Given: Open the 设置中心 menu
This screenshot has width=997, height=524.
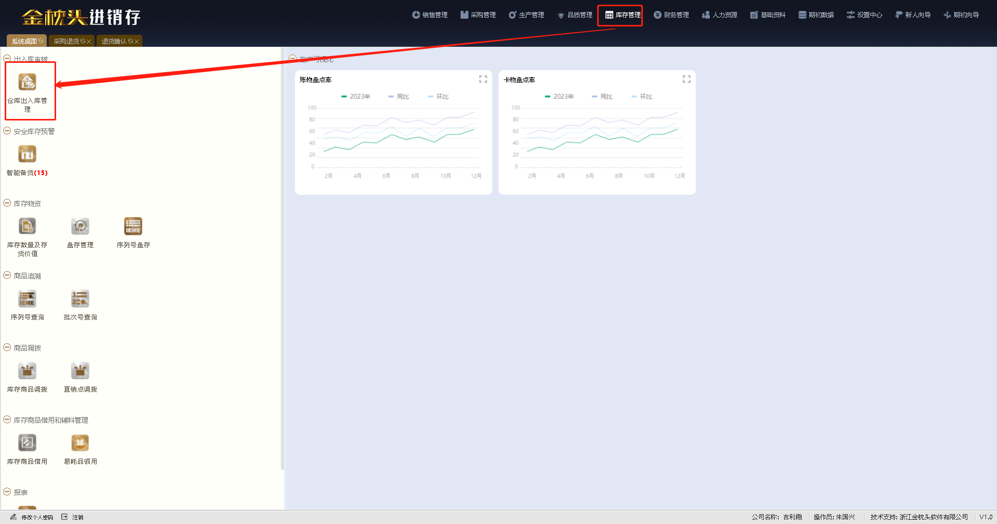Looking at the screenshot, I should point(865,15).
